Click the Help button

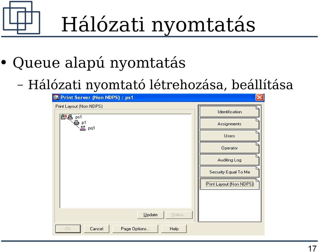click(x=174, y=229)
